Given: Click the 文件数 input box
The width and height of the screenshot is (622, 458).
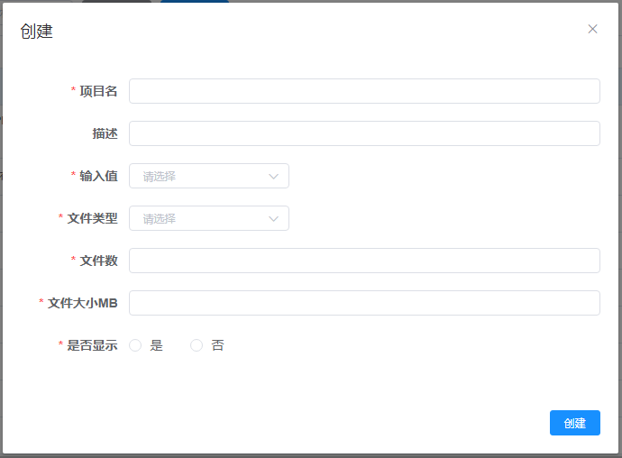Looking at the screenshot, I should (x=364, y=261).
